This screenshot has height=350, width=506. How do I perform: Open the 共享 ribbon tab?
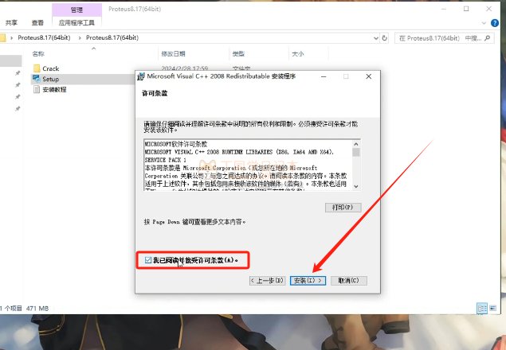[x=11, y=22]
